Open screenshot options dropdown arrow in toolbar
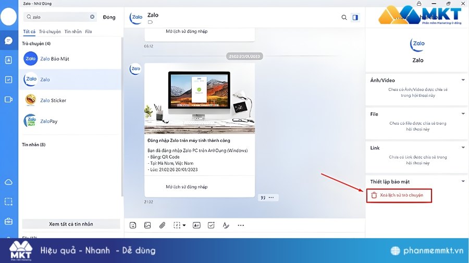 pyautogui.click(x=184, y=226)
